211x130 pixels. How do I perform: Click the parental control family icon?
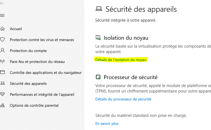click(x=3, y=105)
